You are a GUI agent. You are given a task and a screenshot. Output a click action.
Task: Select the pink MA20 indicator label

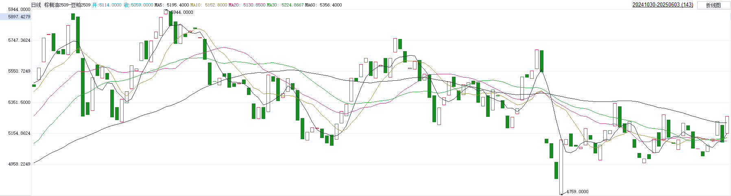pos(247,5)
